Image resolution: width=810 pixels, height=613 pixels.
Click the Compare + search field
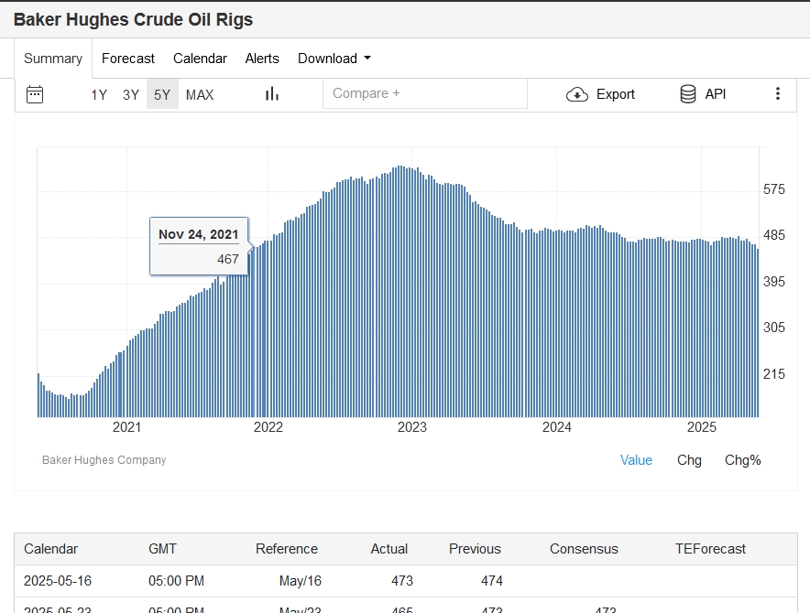[x=424, y=93]
